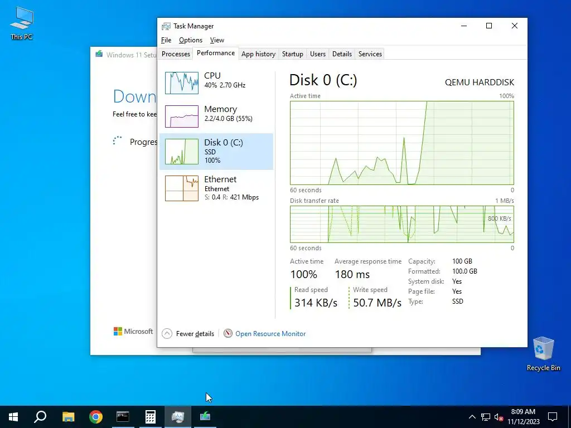Open Calculator from the taskbar
This screenshot has width=571, height=428.
151,417
